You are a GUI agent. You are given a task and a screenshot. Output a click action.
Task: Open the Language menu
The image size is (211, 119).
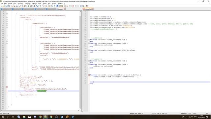[x=28, y=4]
